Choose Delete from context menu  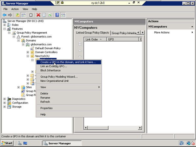pyautogui.click(x=69, y=93)
